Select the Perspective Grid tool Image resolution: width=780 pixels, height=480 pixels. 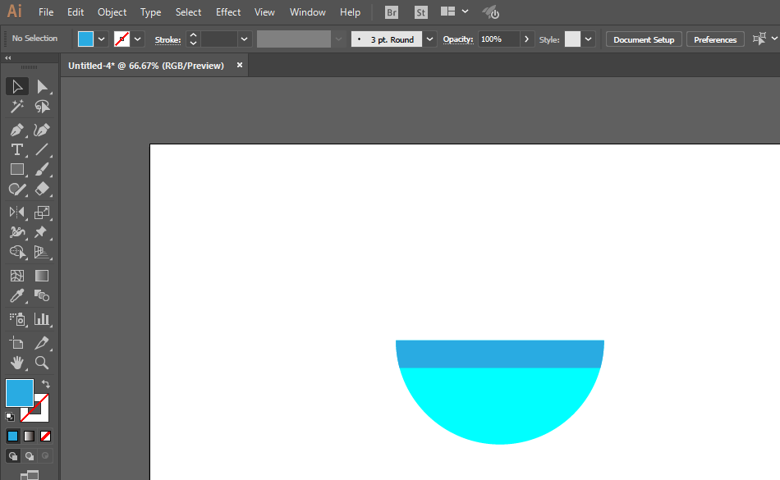click(x=42, y=252)
